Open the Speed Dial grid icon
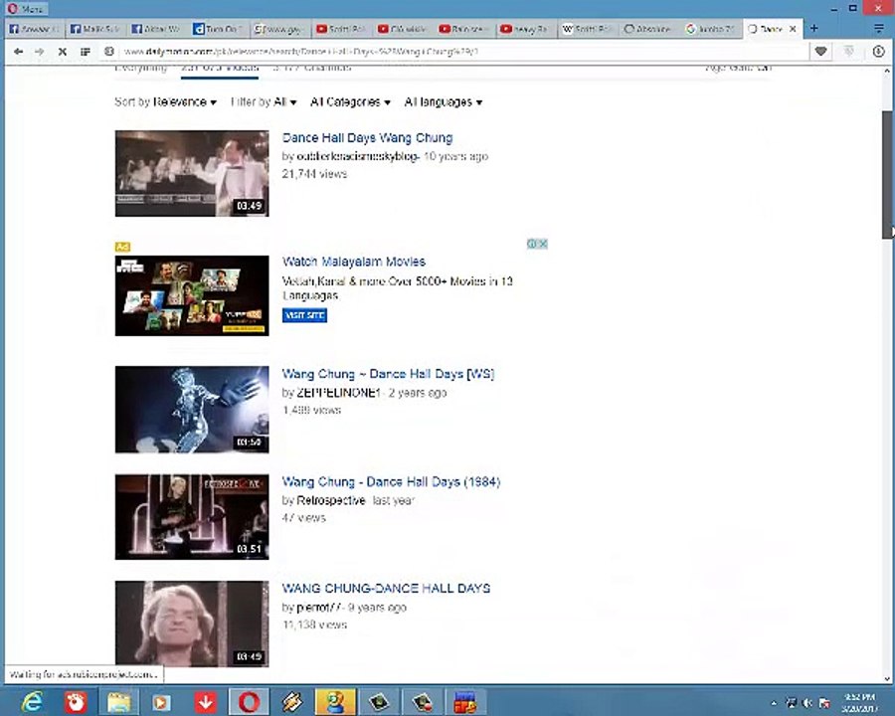The width and height of the screenshot is (895, 716). coord(86,52)
